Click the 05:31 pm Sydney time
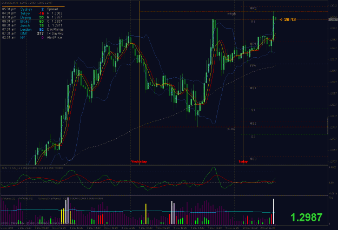 [x=9, y=9]
